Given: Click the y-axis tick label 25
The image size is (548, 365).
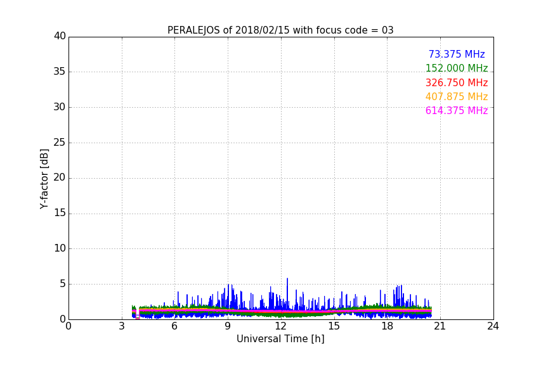Looking at the screenshot, I should [60, 143].
